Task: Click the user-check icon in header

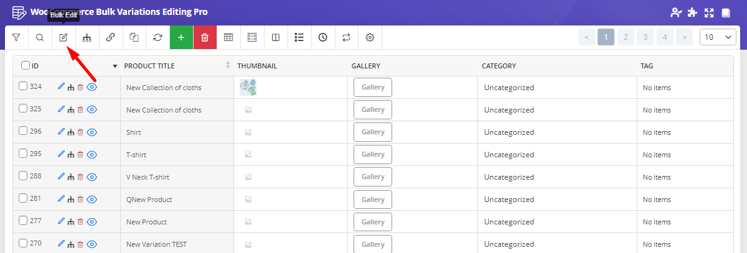Action: point(675,12)
